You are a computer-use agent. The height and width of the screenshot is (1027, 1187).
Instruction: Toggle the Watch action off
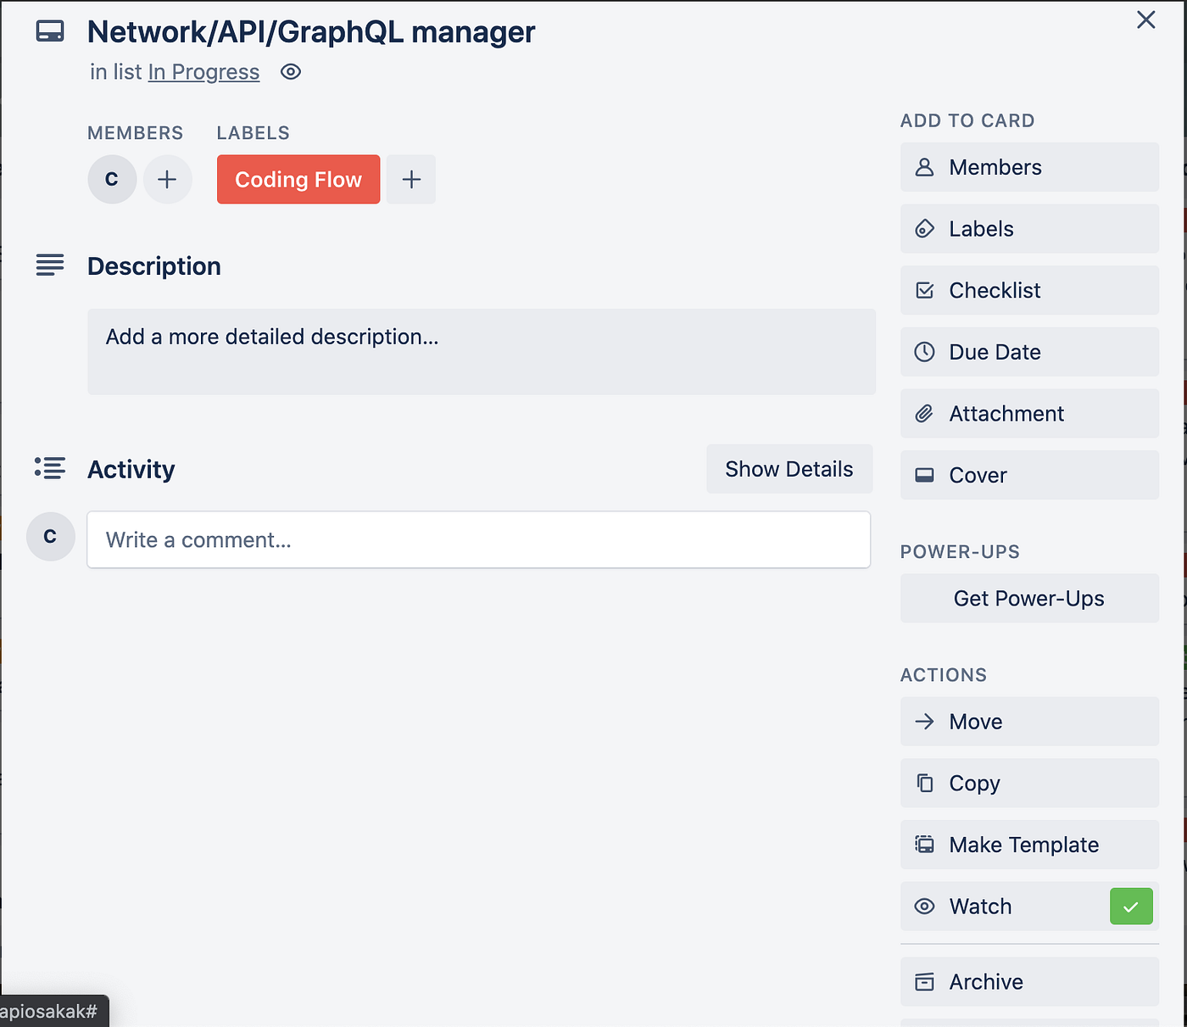point(1029,907)
